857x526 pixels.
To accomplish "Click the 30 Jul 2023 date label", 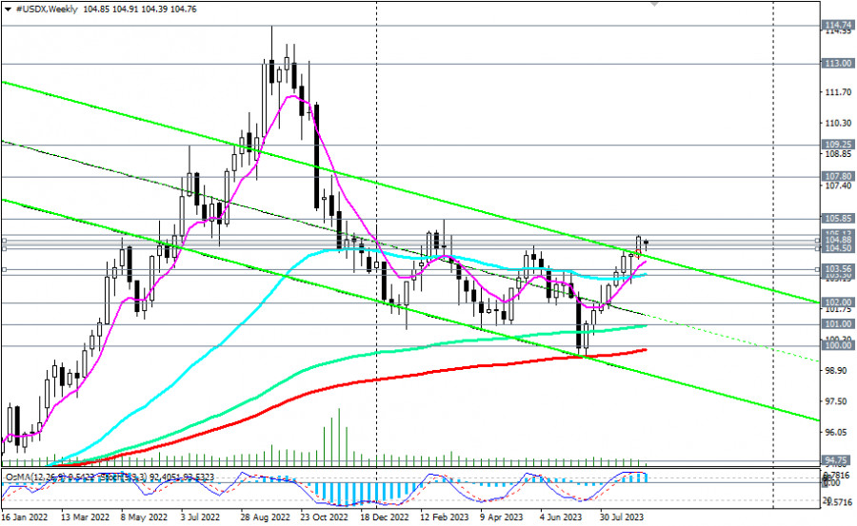I will (x=622, y=517).
